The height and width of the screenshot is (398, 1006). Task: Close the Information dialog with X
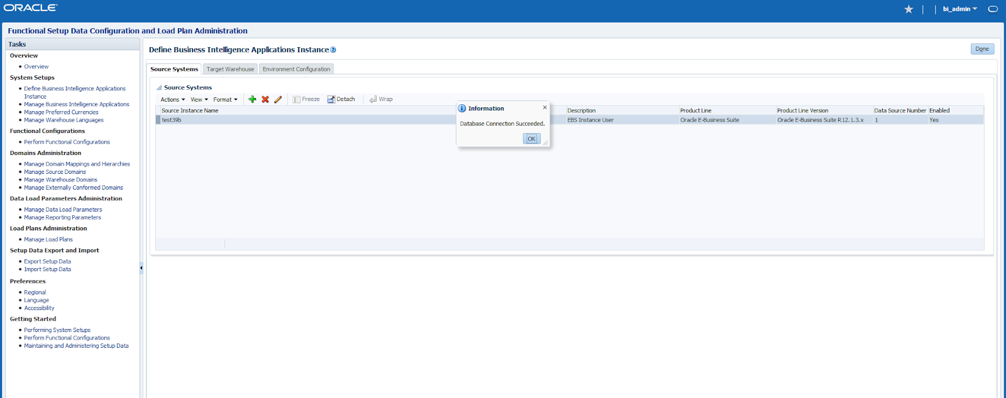pyautogui.click(x=544, y=107)
